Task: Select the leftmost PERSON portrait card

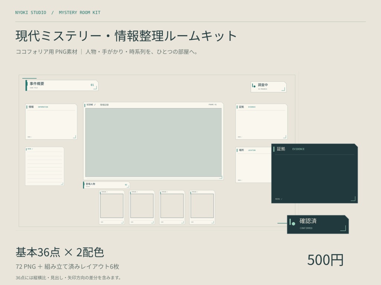Action: (x=112, y=207)
